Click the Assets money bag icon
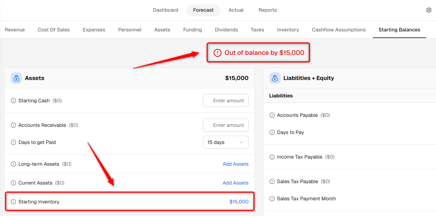The image size is (436, 216). pyautogui.click(x=16, y=78)
